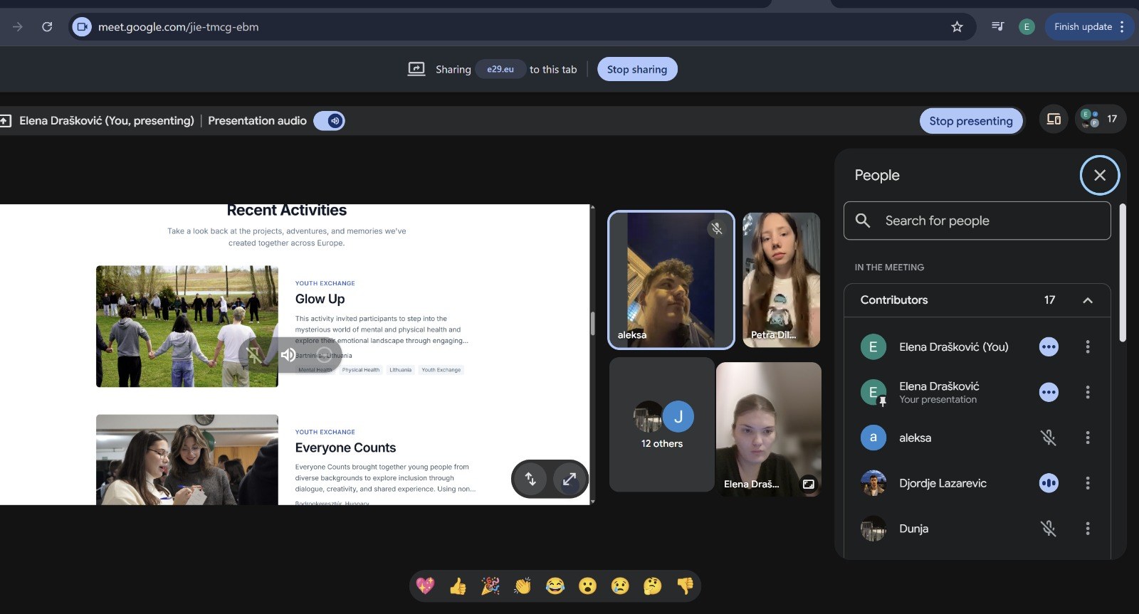Toggle Presentation audio switch
1139x614 pixels.
[329, 121]
